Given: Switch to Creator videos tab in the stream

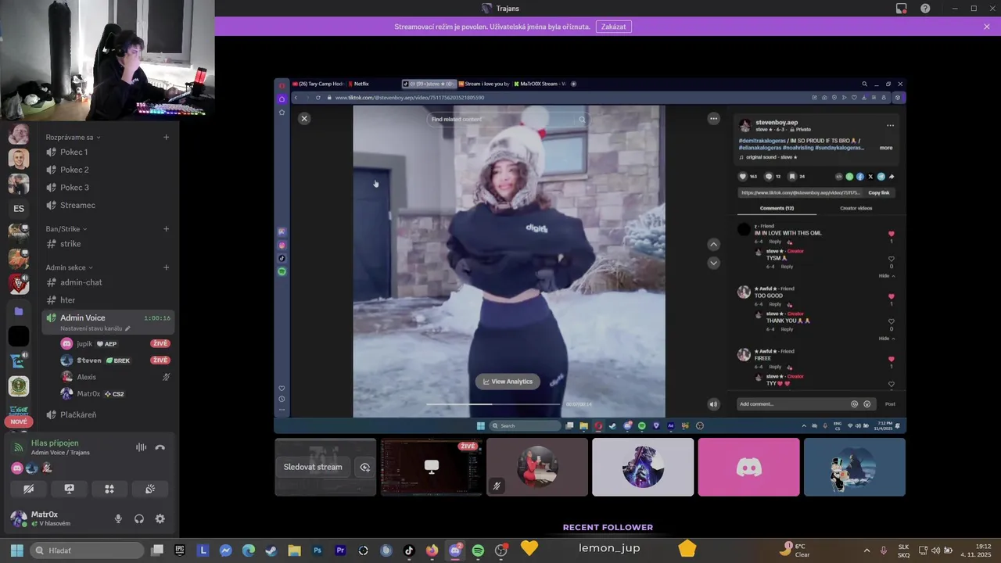Looking at the screenshot, I should pos(856,208).
